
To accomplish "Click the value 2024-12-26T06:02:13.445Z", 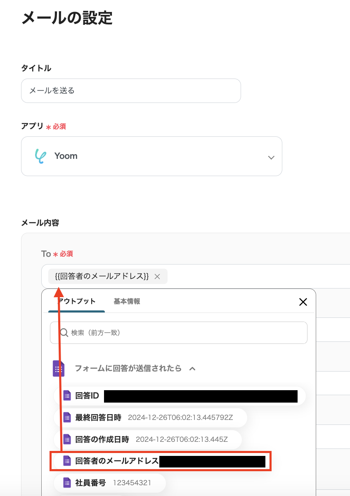I will (182, 439).
